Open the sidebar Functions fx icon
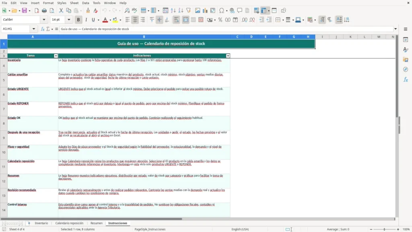The width and height of the screenshot is (412, 232). click(406, 79)
